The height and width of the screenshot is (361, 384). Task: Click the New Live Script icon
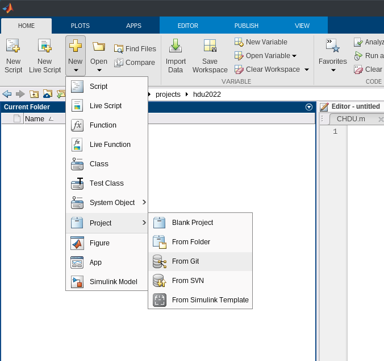(x=44, y=47)
